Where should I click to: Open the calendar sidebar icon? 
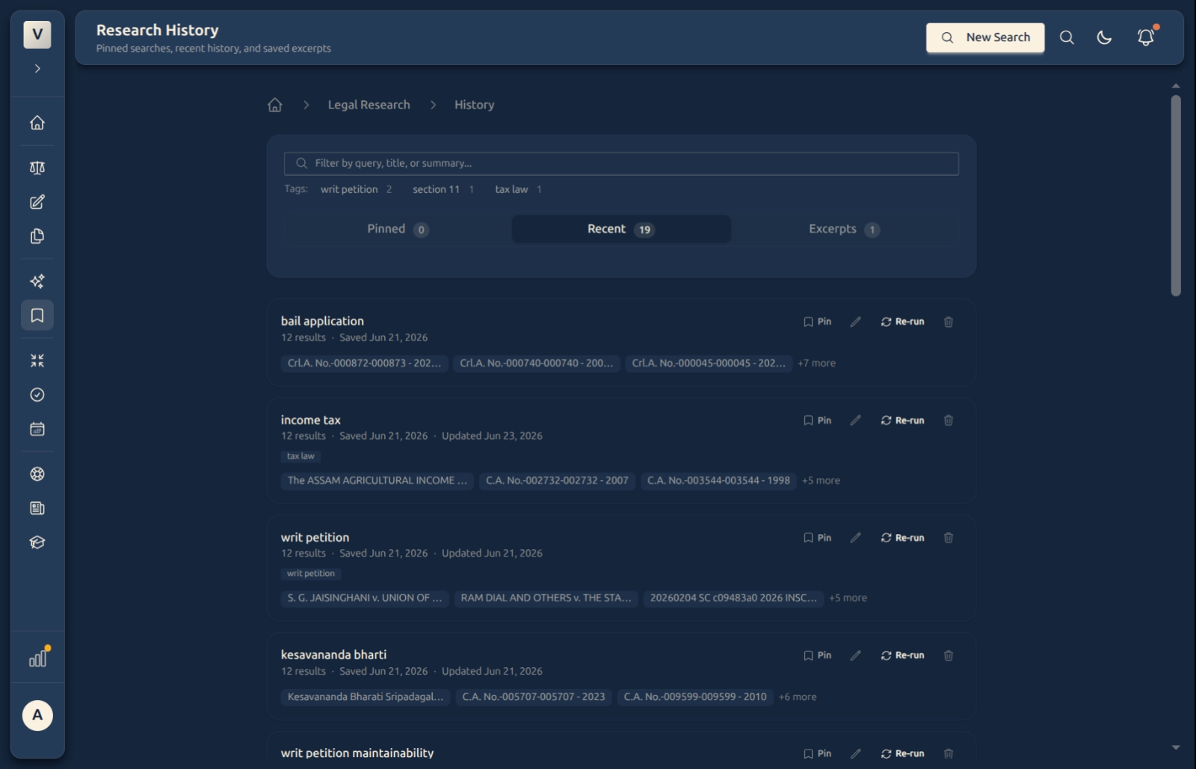[37, 429]
